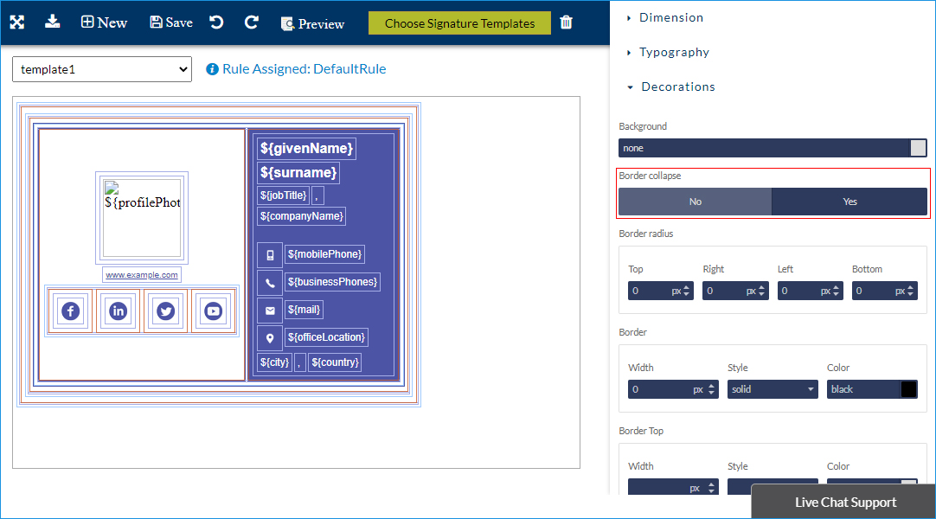936x519 pixels.
Task: Click the black Border color swatch
Action: 908,389
